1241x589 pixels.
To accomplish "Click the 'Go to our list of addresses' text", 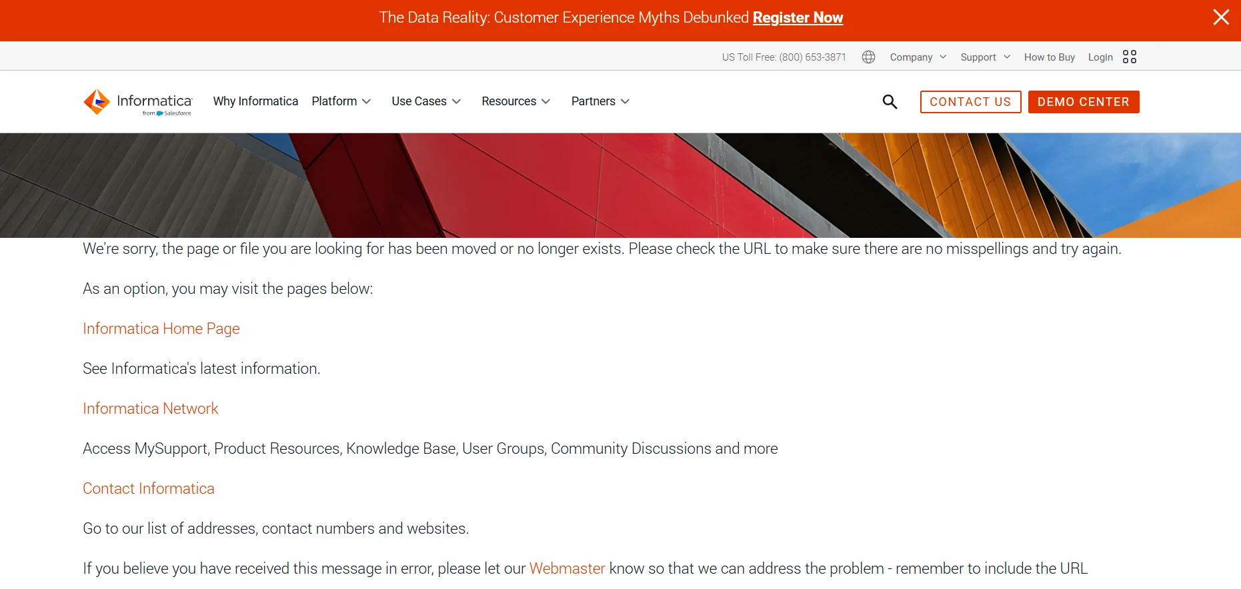I will (276, 528).
